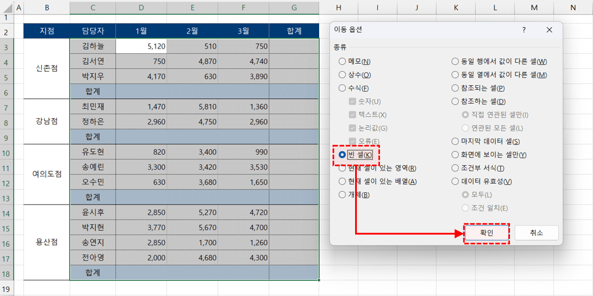Select column N header
This screenshot has height=296, width=593.
(x=573, y=7)
